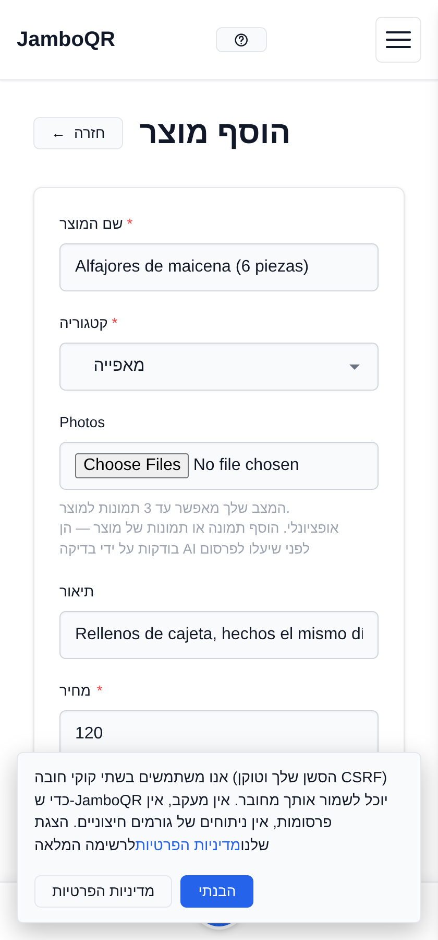The image size is (438, 940).
Task: Click the מחיר price label
Action: pyautogui.click(x=75, y=690)
